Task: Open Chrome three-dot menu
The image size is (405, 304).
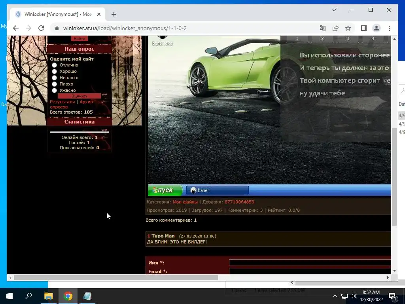Action: 389,28
